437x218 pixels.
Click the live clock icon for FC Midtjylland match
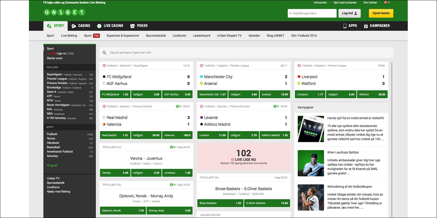click(x=104, y=66)
